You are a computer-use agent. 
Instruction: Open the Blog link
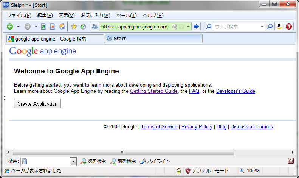click(x=222, y=126)
